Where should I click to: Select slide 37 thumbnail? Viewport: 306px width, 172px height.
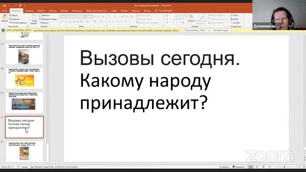pyautogui.click(x=24, y=151)
